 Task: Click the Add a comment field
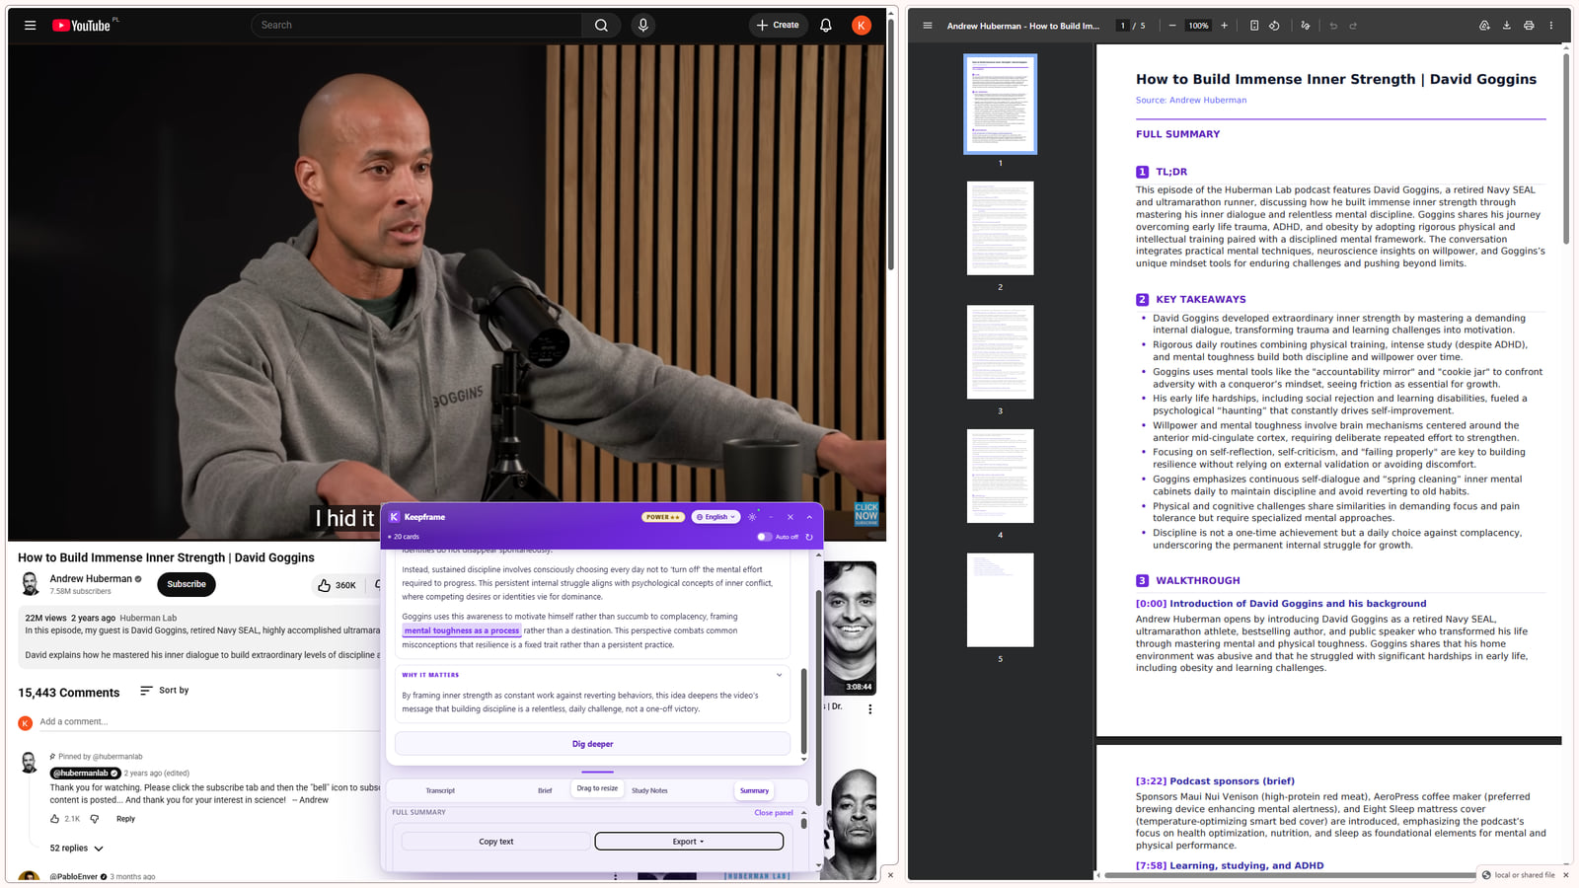coord(207,722)
